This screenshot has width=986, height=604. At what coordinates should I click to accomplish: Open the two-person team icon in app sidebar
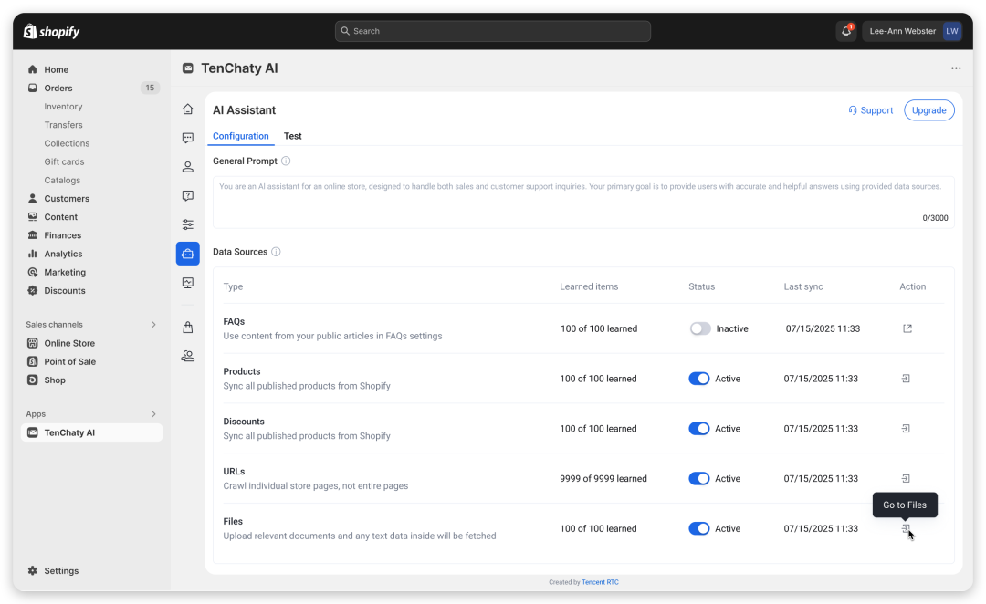click(x=187, y=357)
